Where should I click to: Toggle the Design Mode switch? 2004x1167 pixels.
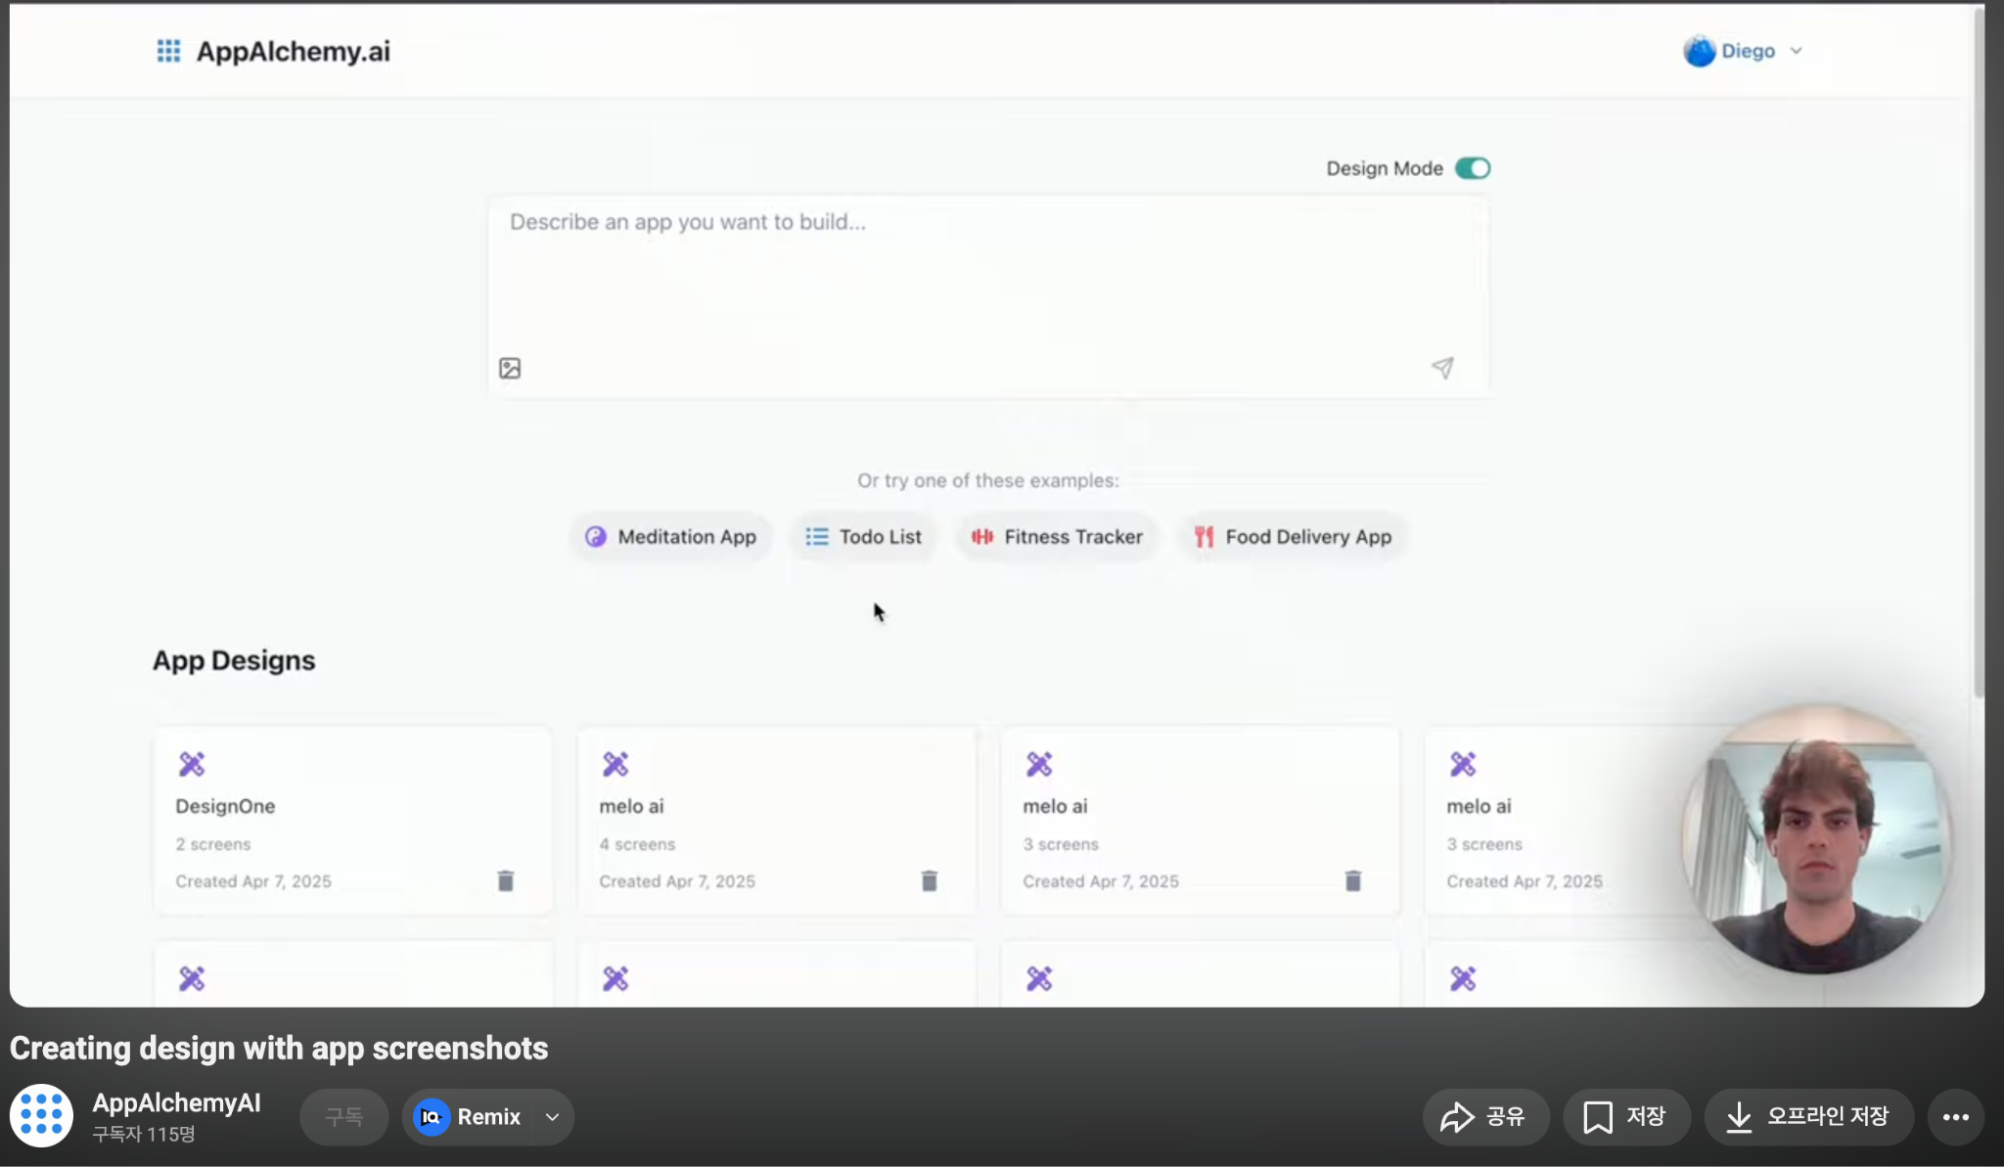[x=1472, y=168]
